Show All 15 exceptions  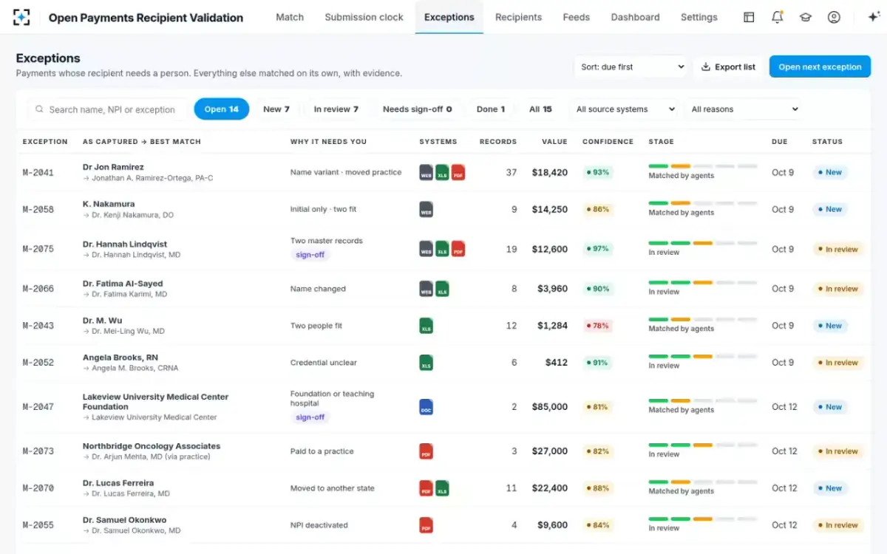(x=540, y=109)
